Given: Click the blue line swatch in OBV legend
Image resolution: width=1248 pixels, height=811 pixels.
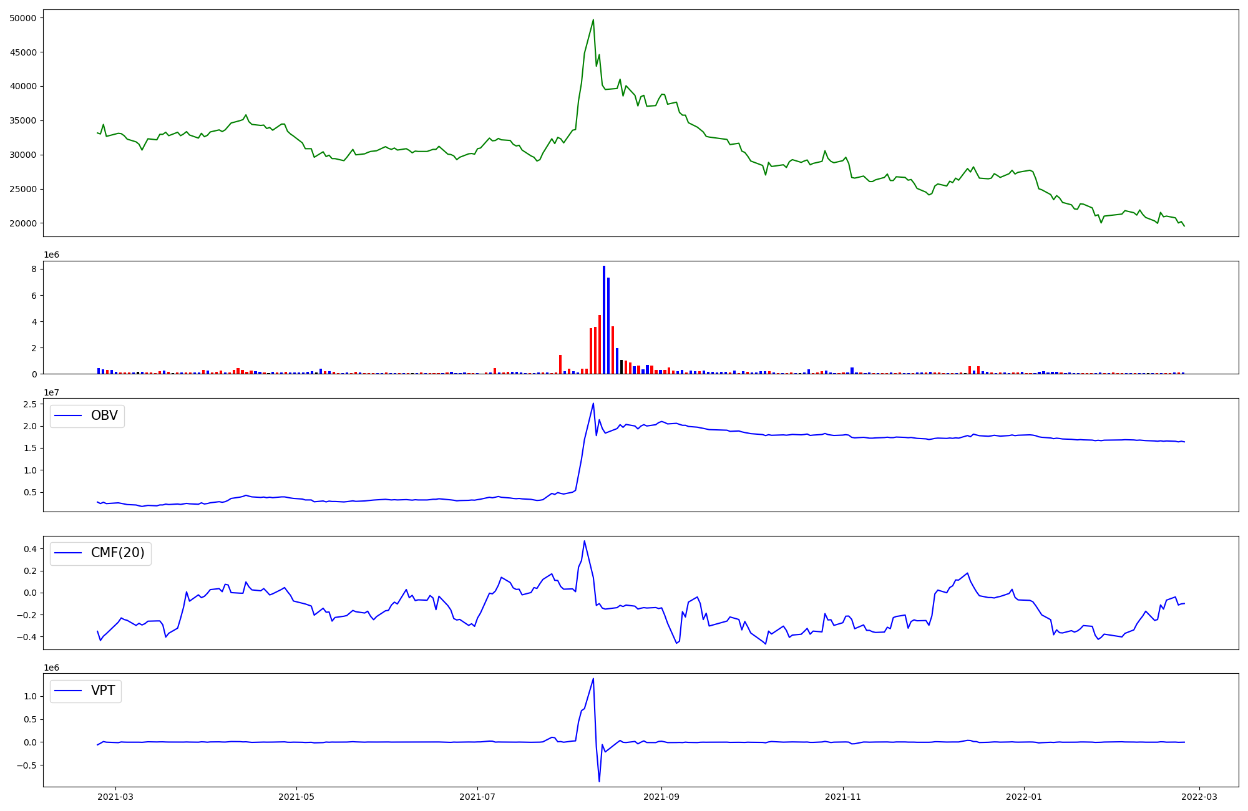Looking at the screenshot, I should 69,415.
